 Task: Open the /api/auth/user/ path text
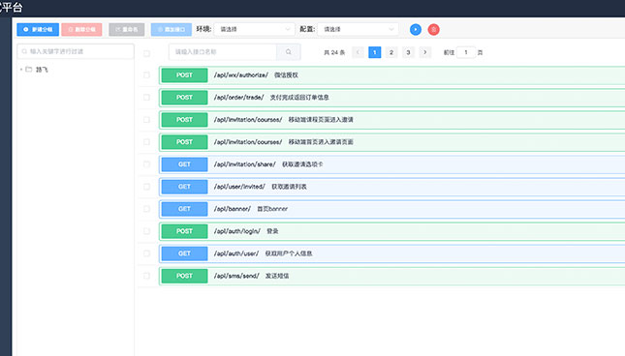pos(236,253)
